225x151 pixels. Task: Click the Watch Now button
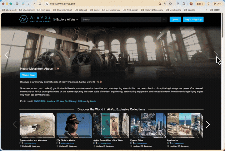click(28, 75)
